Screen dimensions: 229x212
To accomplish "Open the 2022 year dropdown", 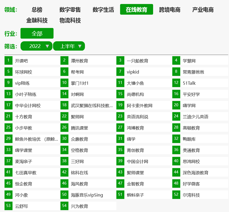I will pyautogui.click(x=36, y=46).
